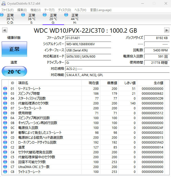Open the ヘルプ(H) menu
171x177 pixels.
81,10
